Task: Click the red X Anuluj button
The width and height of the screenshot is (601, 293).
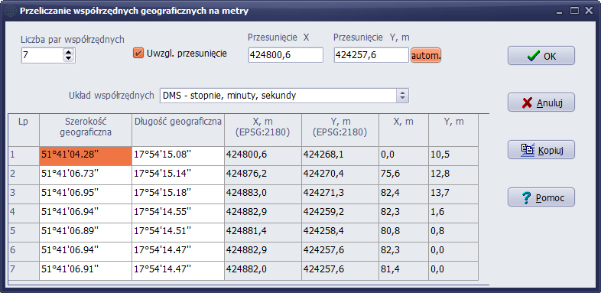Action: [541, 103]
